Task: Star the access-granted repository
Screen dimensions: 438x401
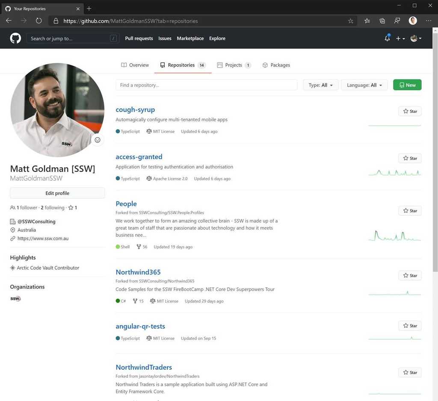Action: 409,158
